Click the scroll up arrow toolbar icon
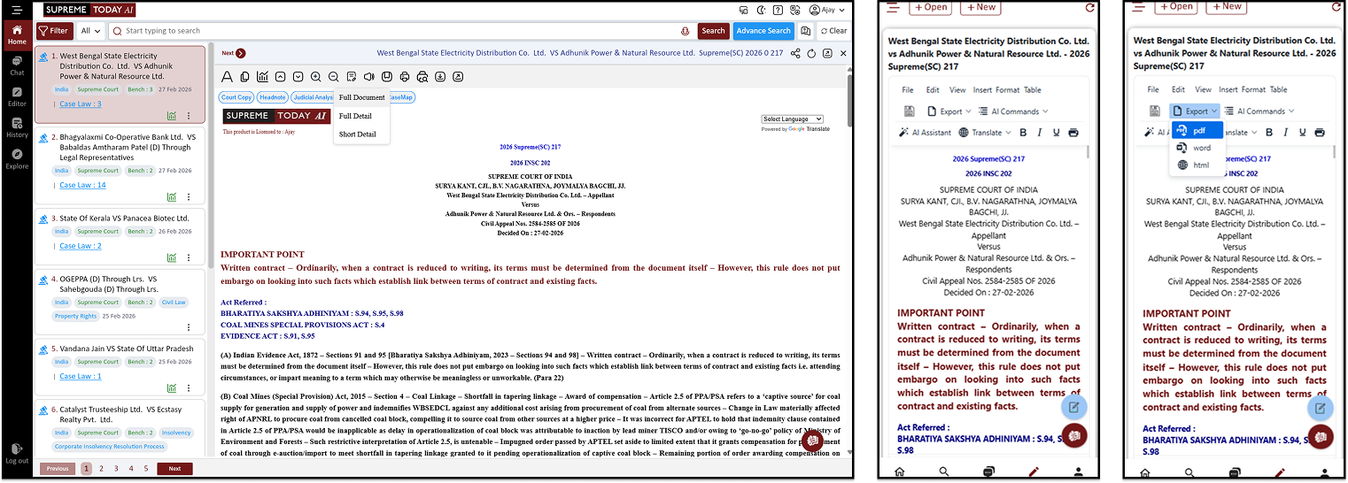The image size is (1348, 483). (x=280, y=77)
